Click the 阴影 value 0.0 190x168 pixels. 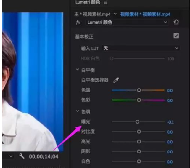point(170,152)
